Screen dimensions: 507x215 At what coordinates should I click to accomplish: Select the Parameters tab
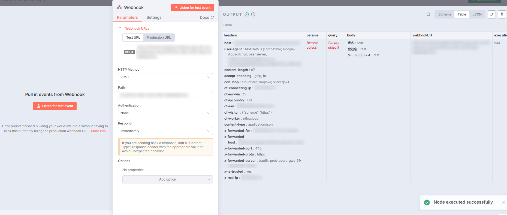click(127, 17)
